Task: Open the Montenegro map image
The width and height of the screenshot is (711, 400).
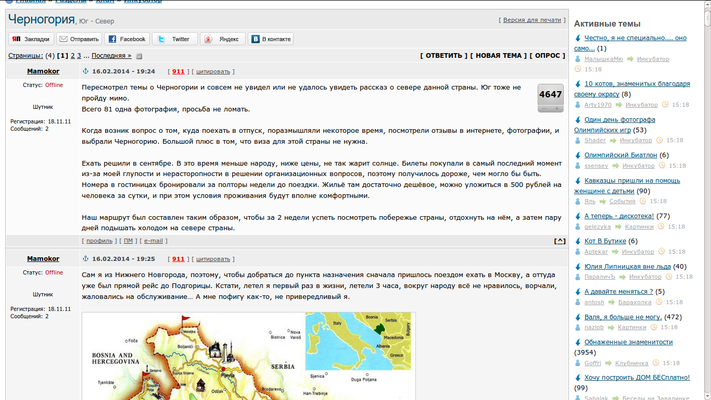Action: 249,356
